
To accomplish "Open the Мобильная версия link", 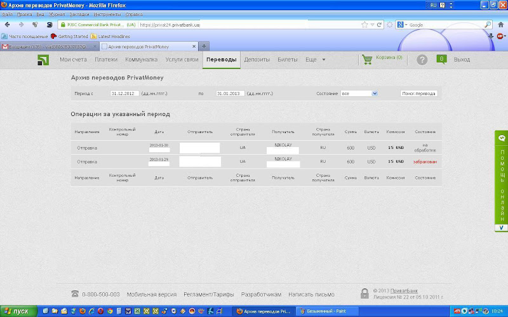I will pos(152,294).
